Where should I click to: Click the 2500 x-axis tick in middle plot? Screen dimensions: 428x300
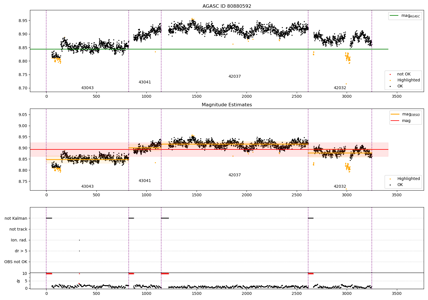[x=296, y=195]
